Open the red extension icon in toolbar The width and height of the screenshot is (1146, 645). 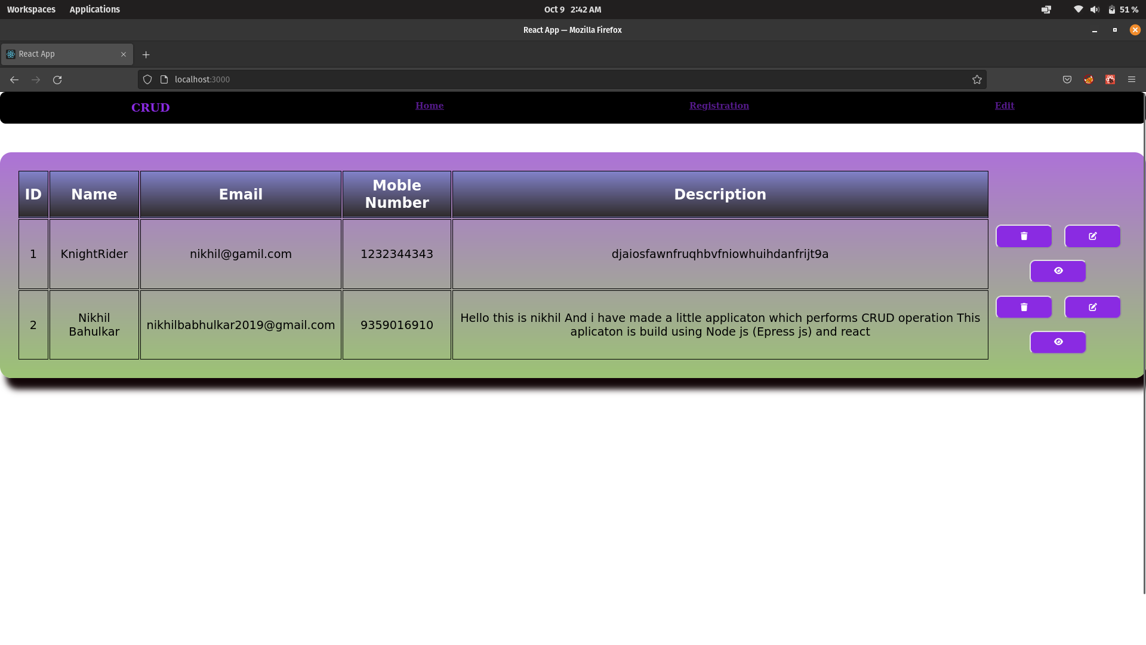point(1110,79)
